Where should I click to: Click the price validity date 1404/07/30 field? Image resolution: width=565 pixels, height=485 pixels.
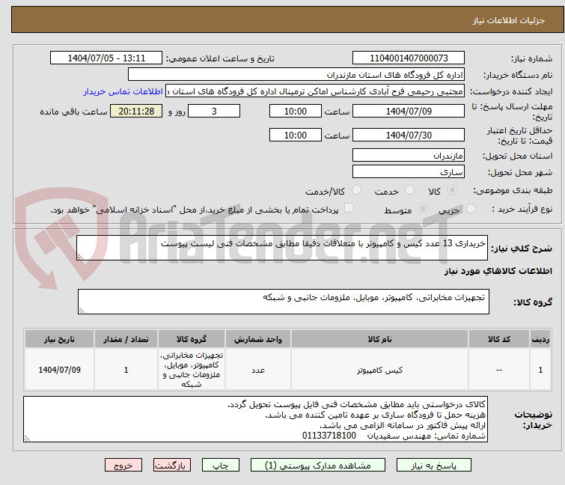(x=409, y=135)
